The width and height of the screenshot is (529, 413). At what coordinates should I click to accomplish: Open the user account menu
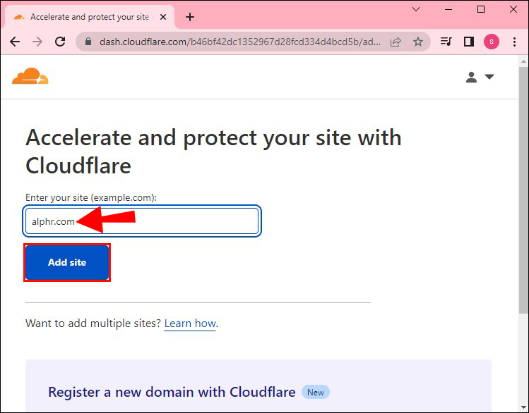tap(480, 77)
